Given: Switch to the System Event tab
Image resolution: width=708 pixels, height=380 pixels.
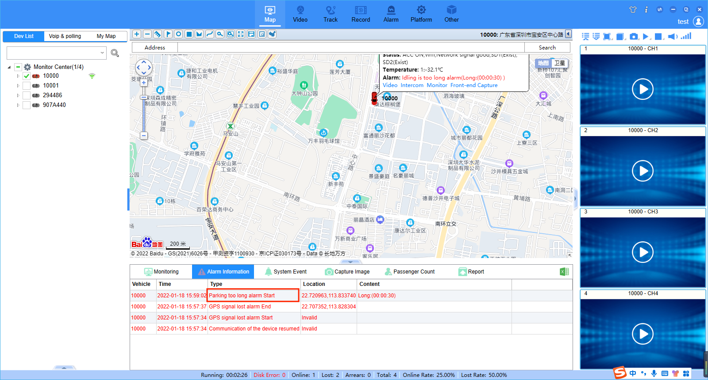Looking at the screenshot, I should (x=285, y=272).
